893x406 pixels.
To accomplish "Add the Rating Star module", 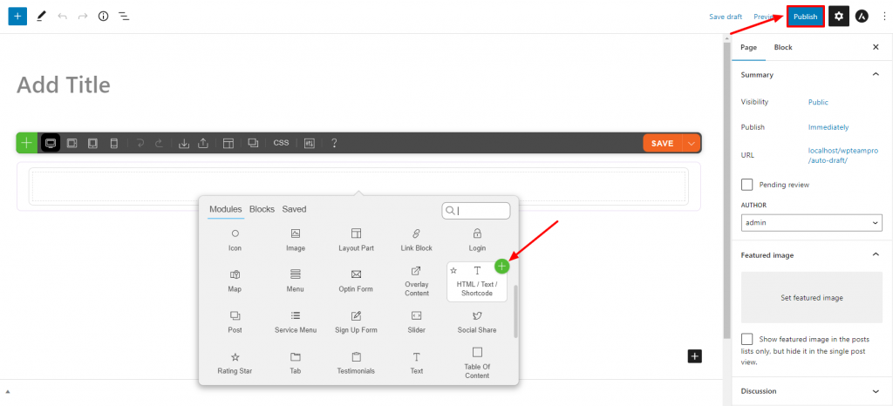I will (235, 362).
